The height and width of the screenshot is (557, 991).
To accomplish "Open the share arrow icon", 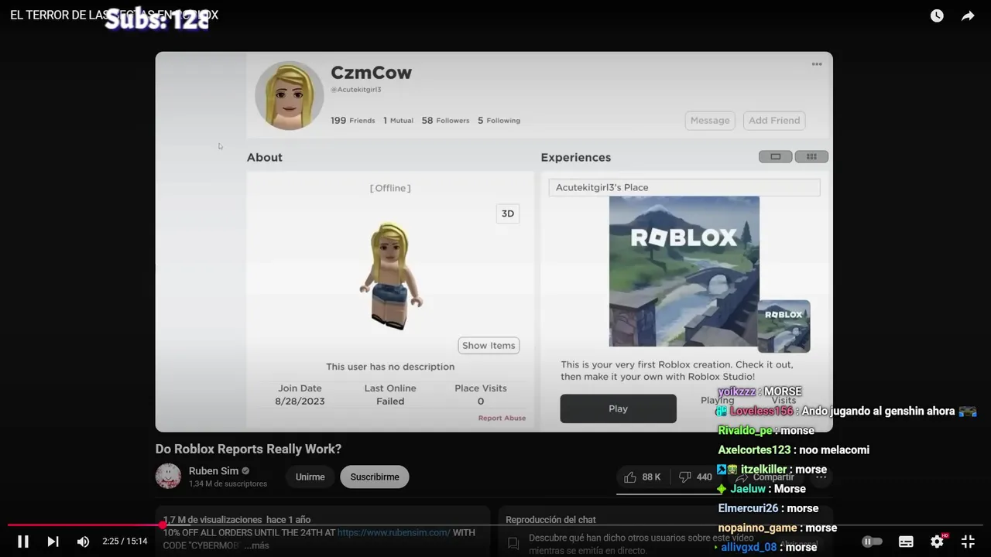I will 968,15.
